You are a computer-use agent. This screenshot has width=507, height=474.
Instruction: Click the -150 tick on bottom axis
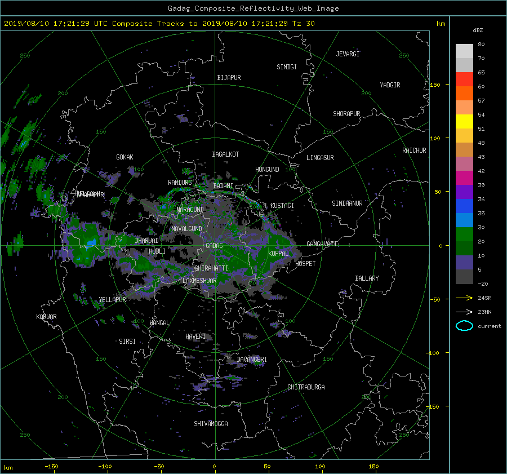(x=51, y=467)
